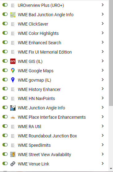The width and height of the screenshot is (113, 172).
Task: Click the placeholder icon for WME Enhanced Search
Action: coord(13,43)
